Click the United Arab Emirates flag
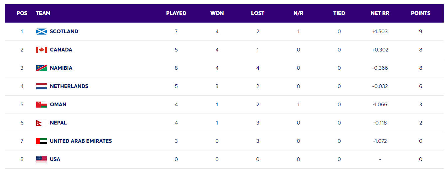448x172 pixels. tap(41, 141)
